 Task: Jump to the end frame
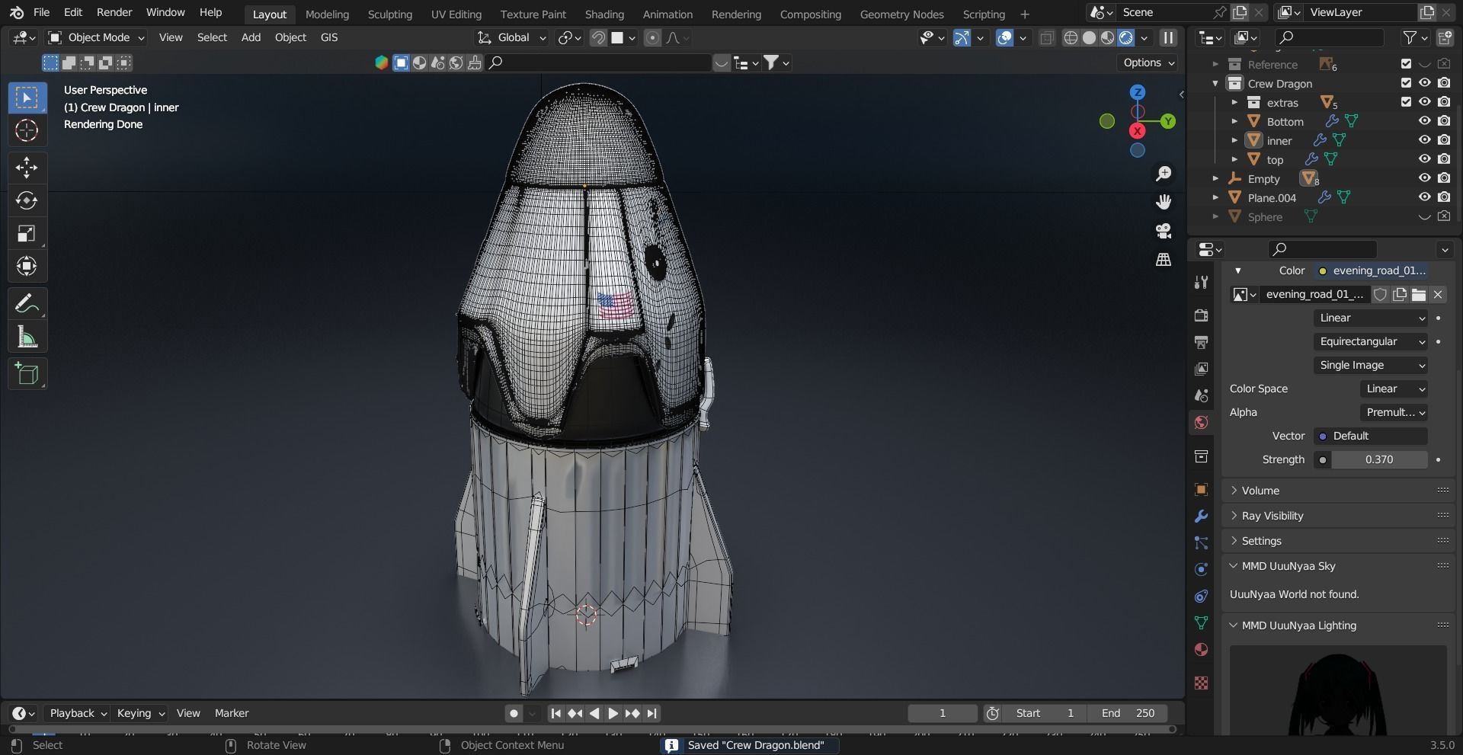tap(651, 714)
